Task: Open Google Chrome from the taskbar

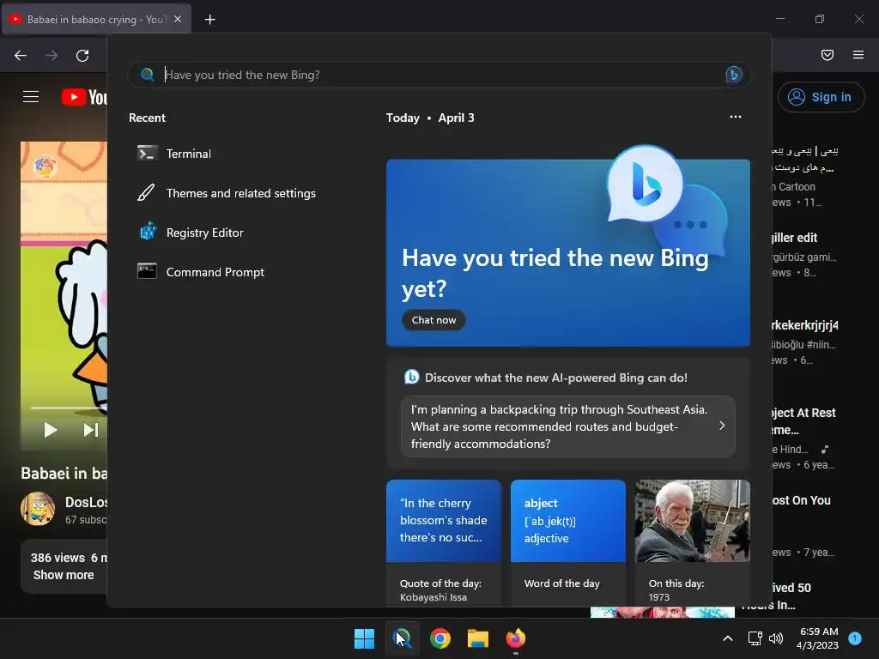Action: click(x=440, y=638)
